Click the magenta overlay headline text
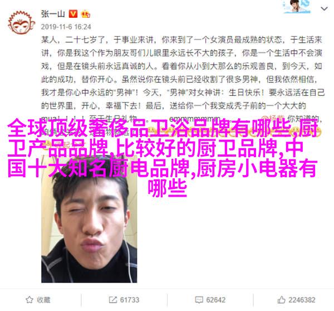Viewport: 334px width, 311px height. tap(163, 157)
